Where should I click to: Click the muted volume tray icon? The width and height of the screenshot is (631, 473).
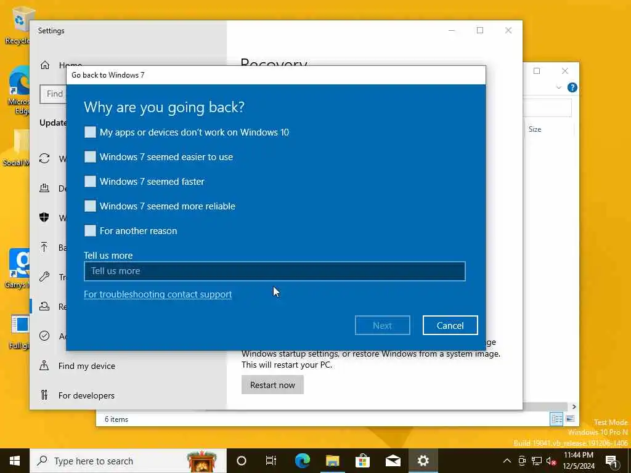(x=551, y=461)
